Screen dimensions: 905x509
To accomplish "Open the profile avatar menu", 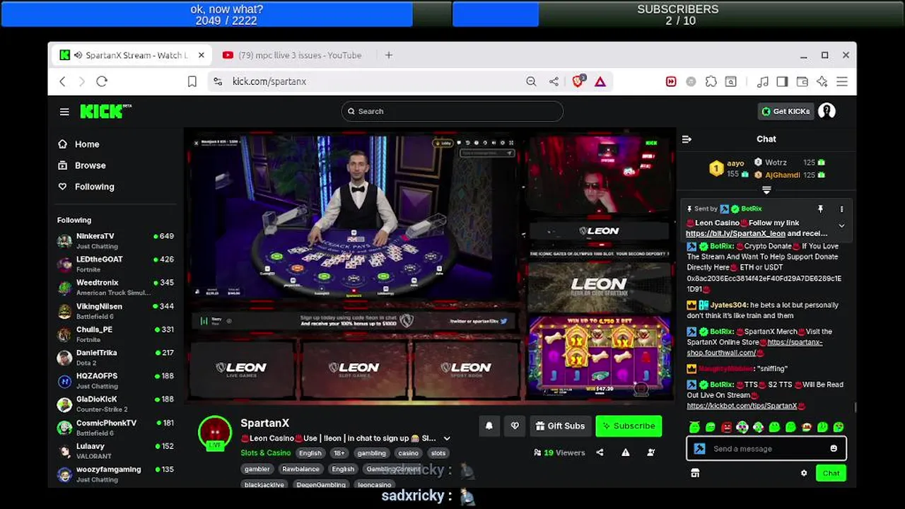I will click(x=827, y=111).
